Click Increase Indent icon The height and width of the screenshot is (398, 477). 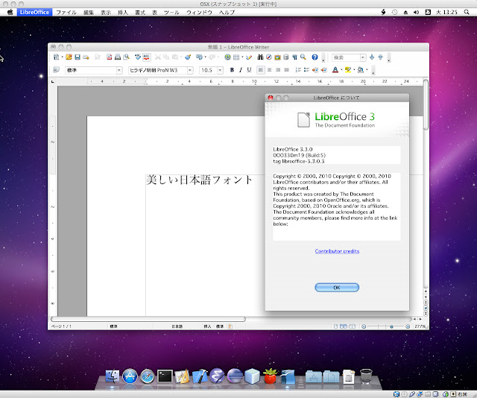point(323,70)
